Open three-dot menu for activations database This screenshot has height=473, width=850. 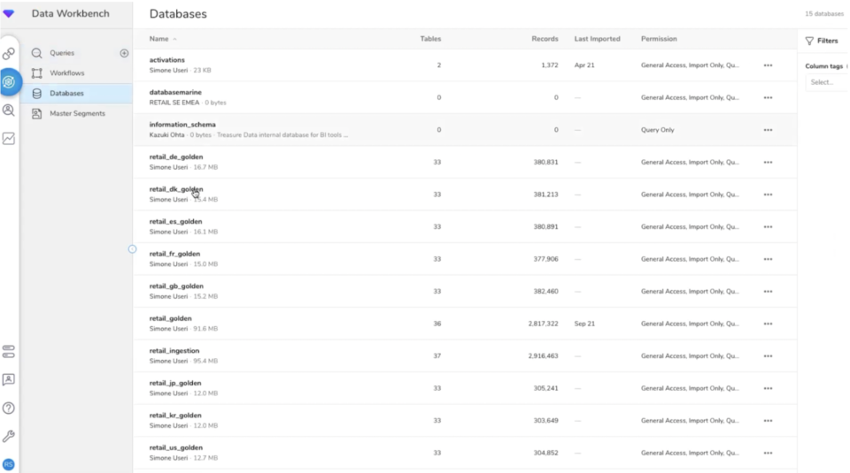[768, 65]
